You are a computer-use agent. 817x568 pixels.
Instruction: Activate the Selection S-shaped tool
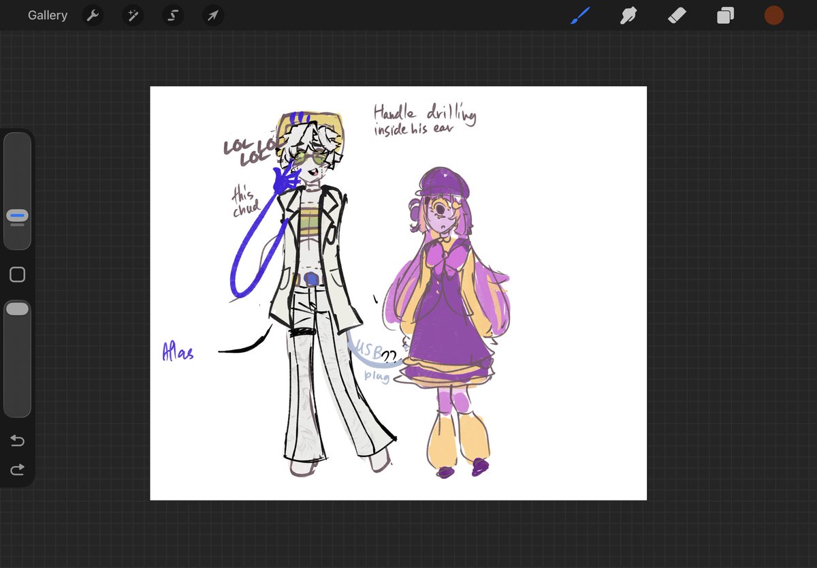pyautogui.click(x=173, y=16)
